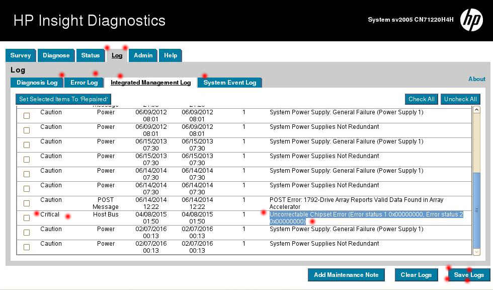Click Set Selected Items To 'Repaired'

point(63,99)
